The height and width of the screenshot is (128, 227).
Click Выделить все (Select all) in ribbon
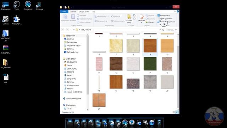point(164,15)
